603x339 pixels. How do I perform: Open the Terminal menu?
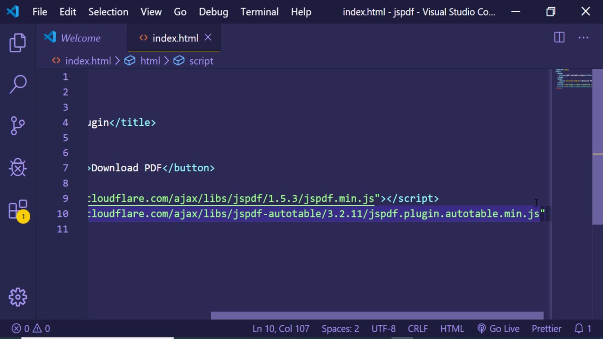click(259, 12)
